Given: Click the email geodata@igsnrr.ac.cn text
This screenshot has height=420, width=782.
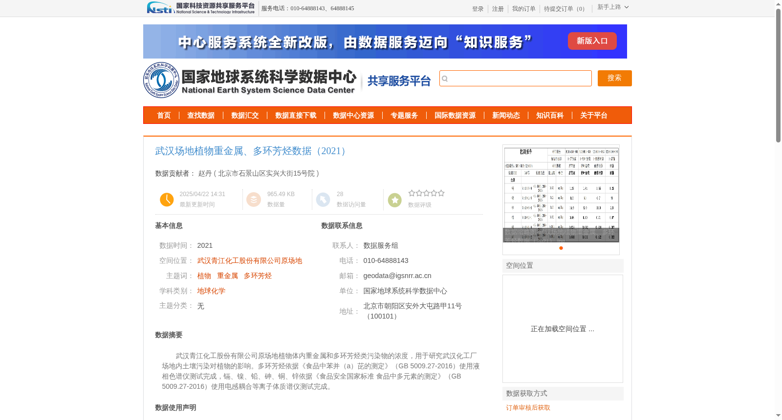Looking at the screenshot, I should point(397,276).
